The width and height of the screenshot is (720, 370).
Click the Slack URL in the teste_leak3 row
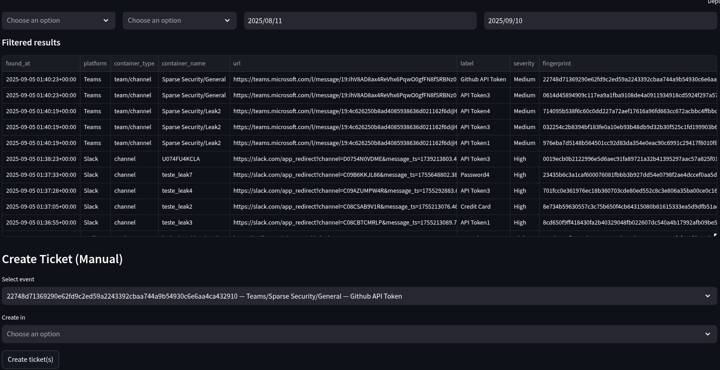344,223
